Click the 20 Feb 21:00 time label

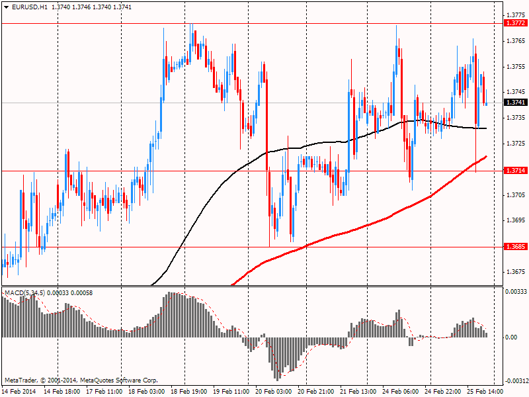(316, 392)
